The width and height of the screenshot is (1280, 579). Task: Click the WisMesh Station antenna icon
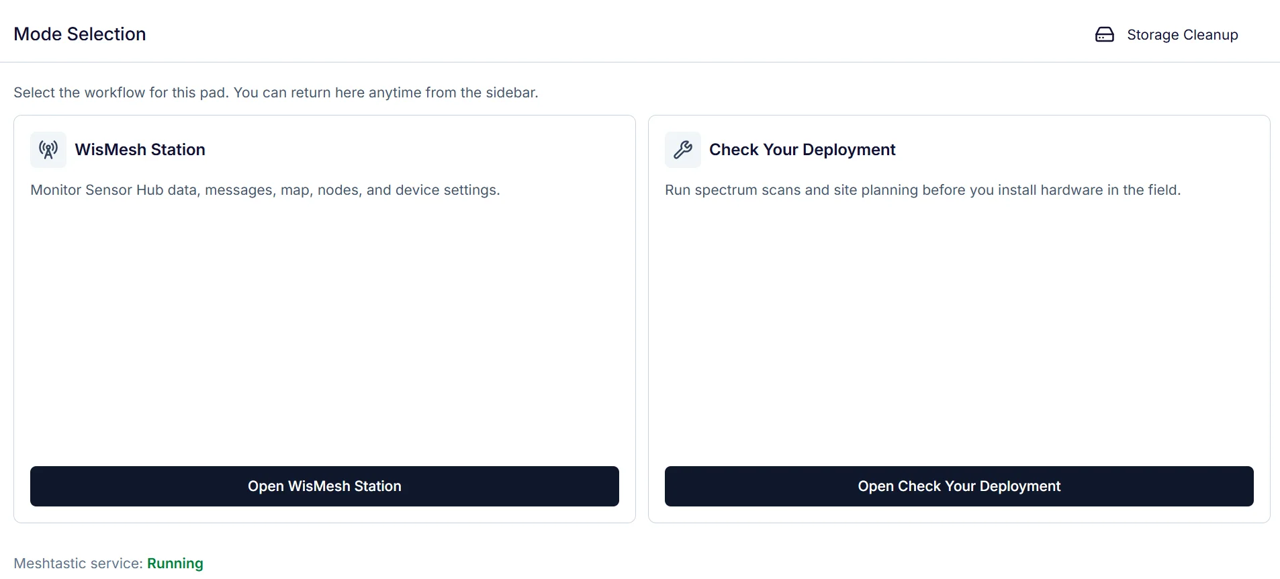click(48, 150)
